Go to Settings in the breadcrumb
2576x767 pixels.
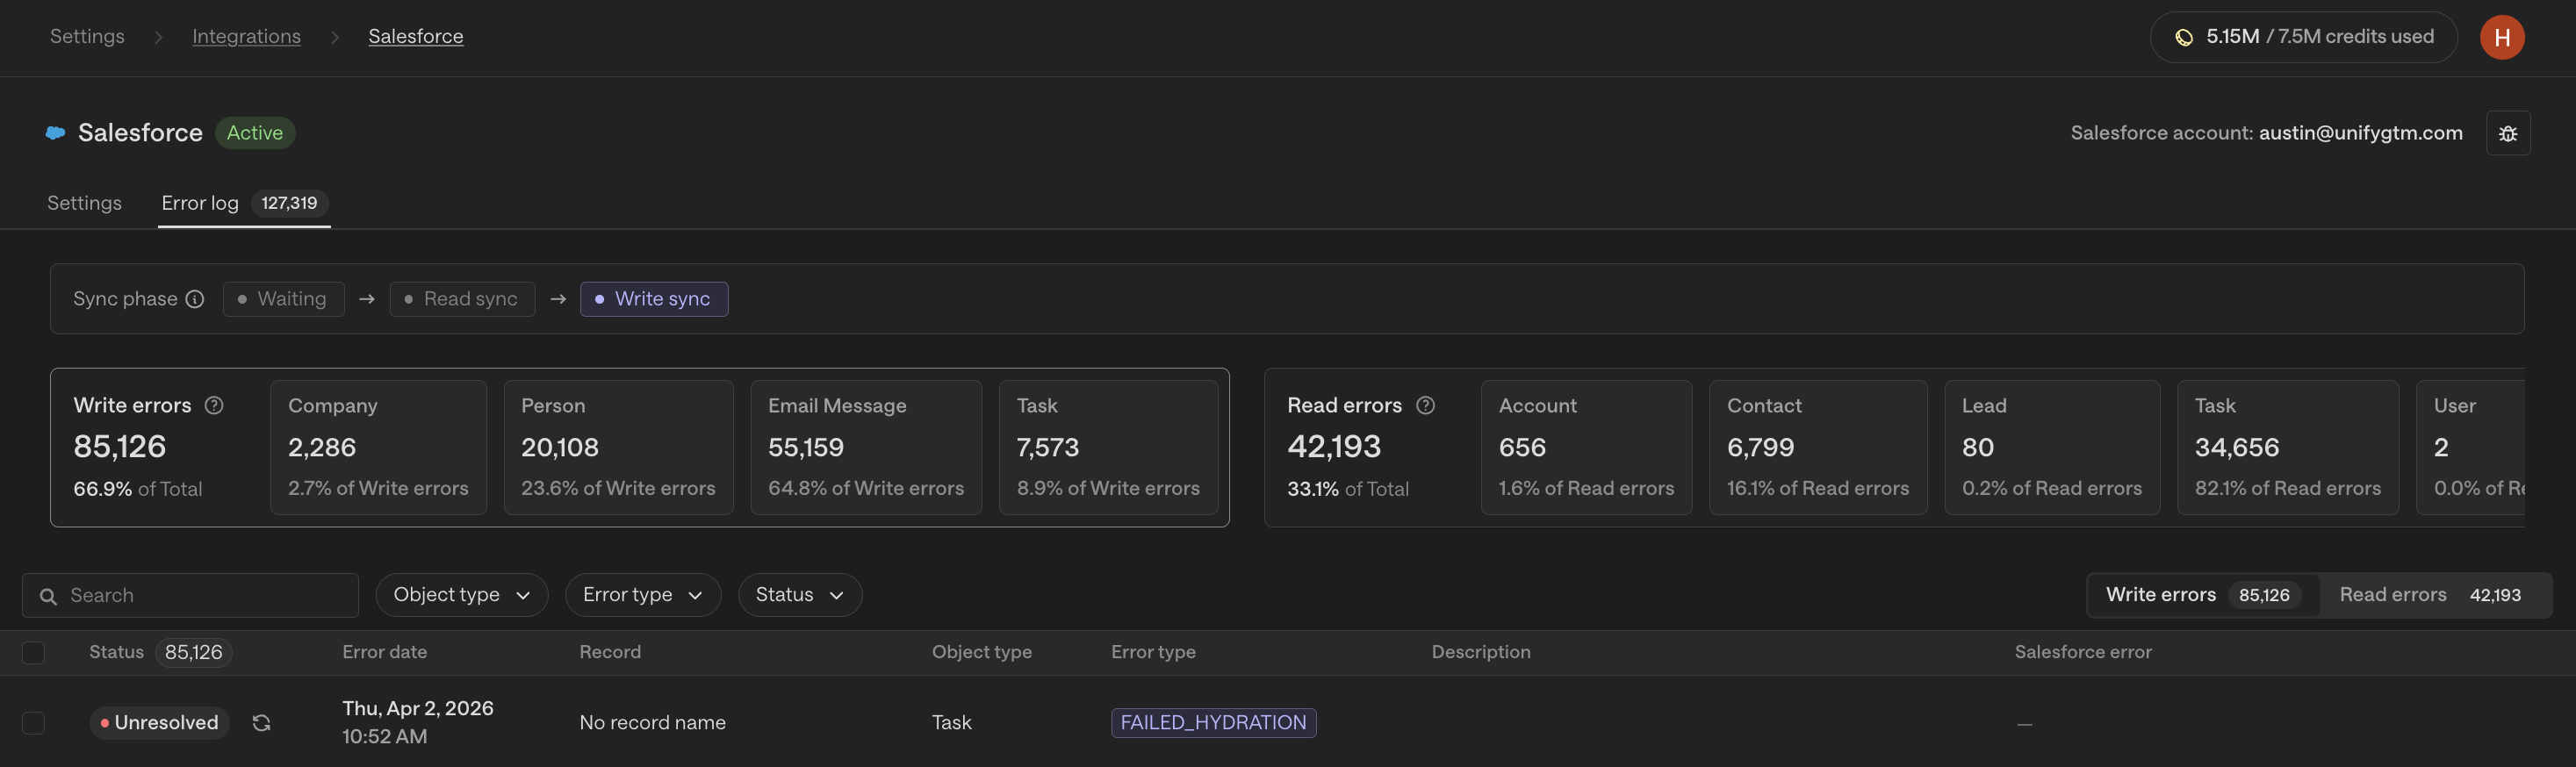[x=87, y=37]
